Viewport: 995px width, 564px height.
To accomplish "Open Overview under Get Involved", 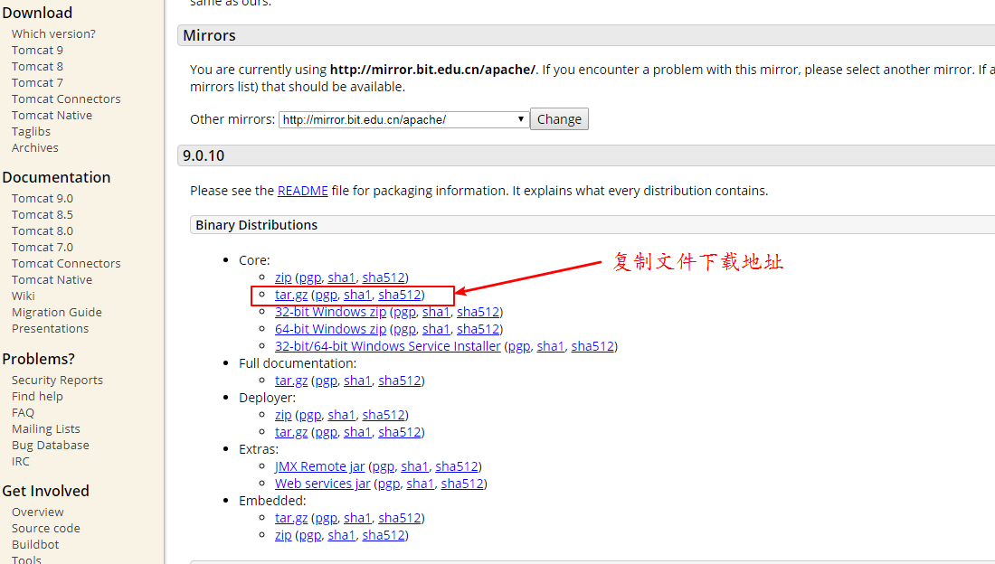I will point(37,512).
